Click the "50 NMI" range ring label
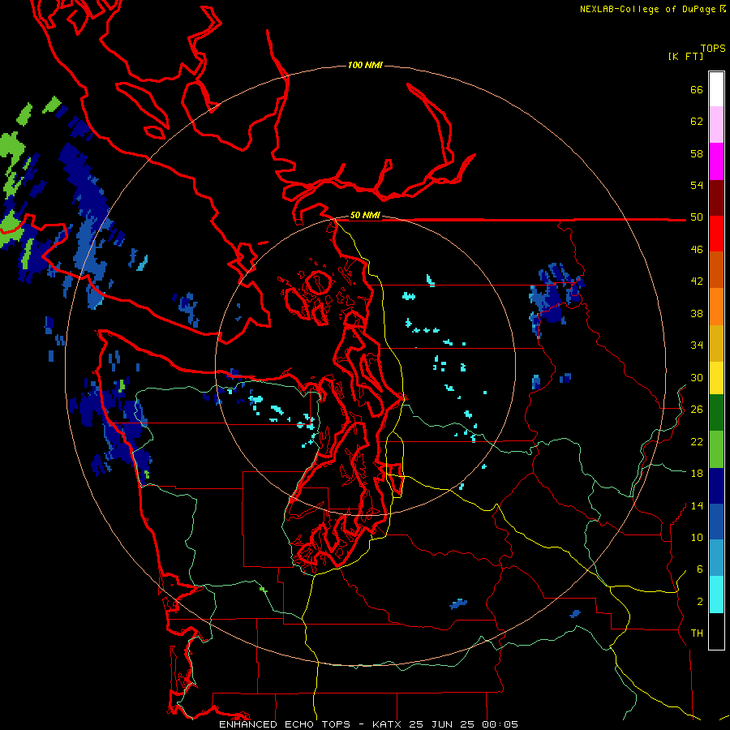730x730 pixels. (x=365, y=215)
